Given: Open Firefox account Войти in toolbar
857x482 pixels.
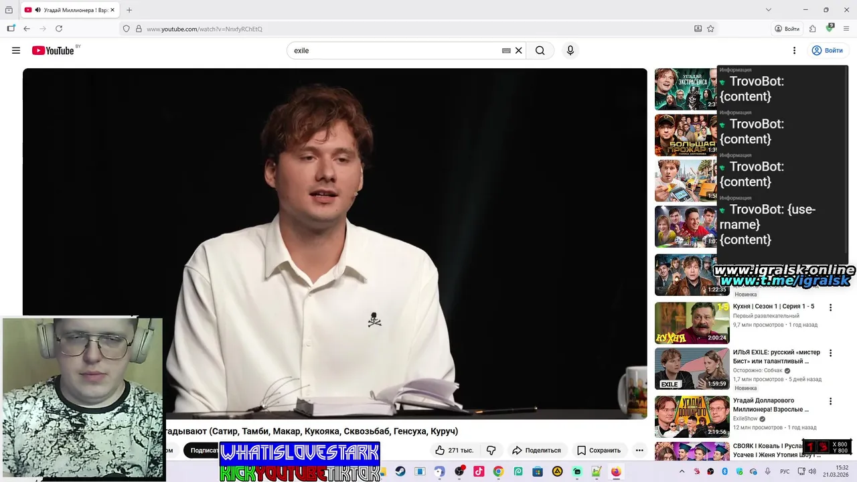Looking at the screenshot, I should click(x=787, y=29).
